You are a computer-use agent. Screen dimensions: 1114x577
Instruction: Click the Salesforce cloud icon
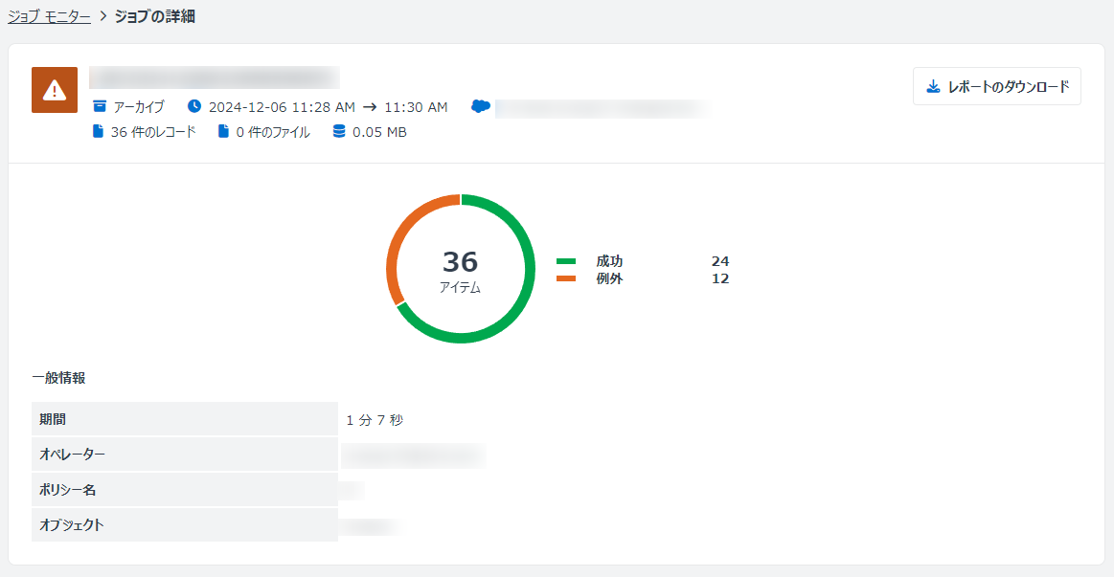(481, 106)
